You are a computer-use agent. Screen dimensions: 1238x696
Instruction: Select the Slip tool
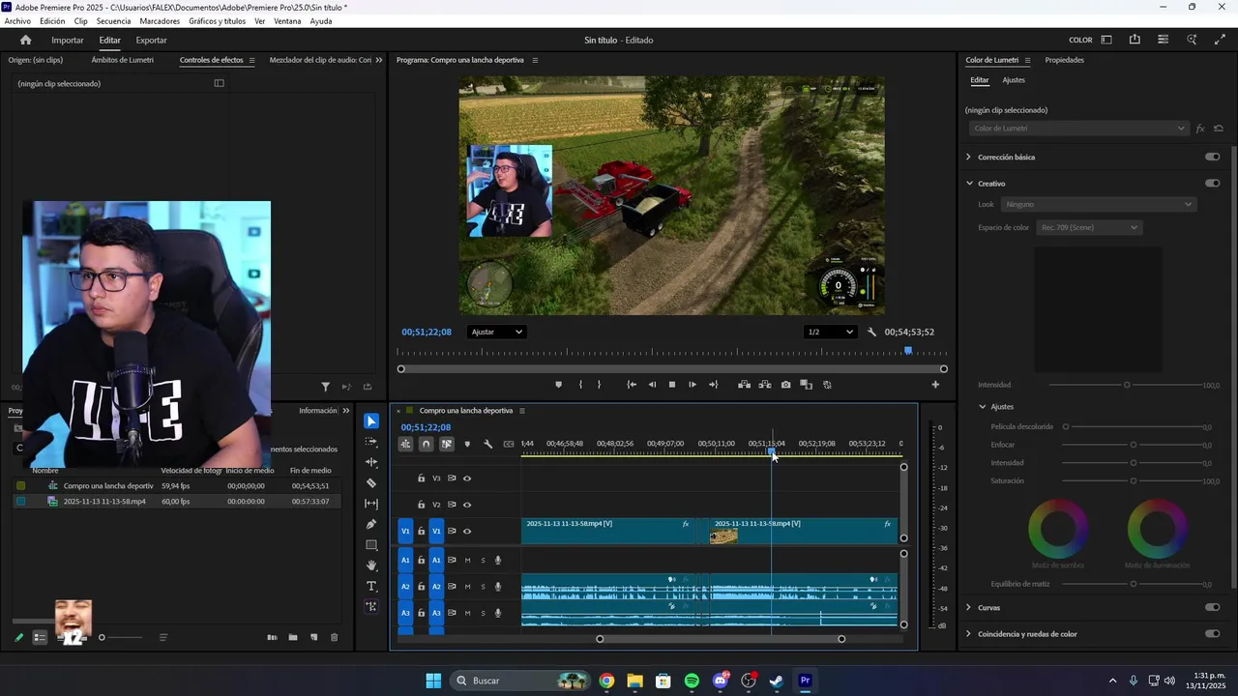(x=371, y=504)
